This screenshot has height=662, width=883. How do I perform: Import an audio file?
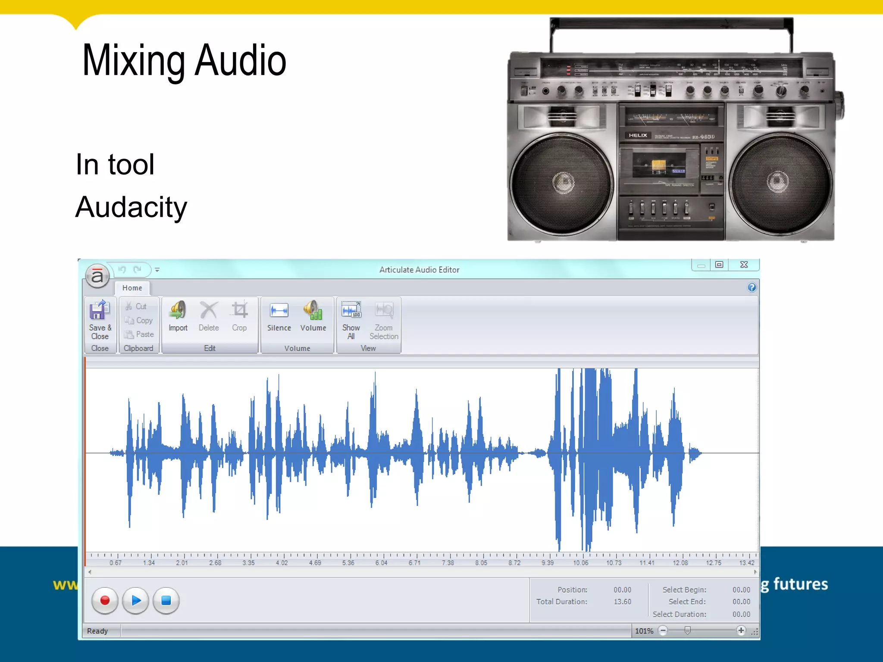[178, 316]
